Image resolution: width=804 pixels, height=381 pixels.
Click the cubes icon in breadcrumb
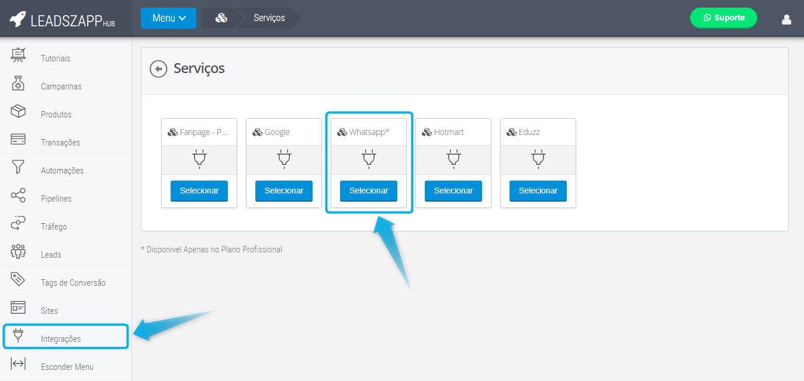click(221, 18)
